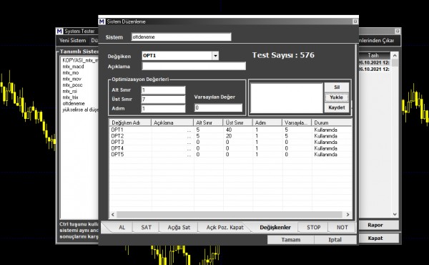Open the Açığa Sat tab
Image resolution: width=429 pixels, height=265 pixels.
tap(179, 228)
